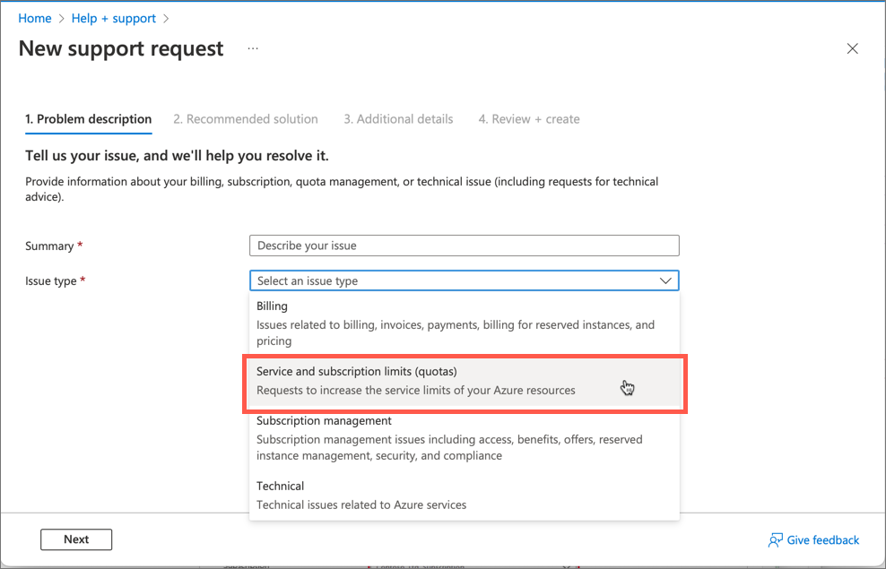The image size is (886, 569).
Task: Click the Describe your issue summary field
Action: click(x=464, y=246)
